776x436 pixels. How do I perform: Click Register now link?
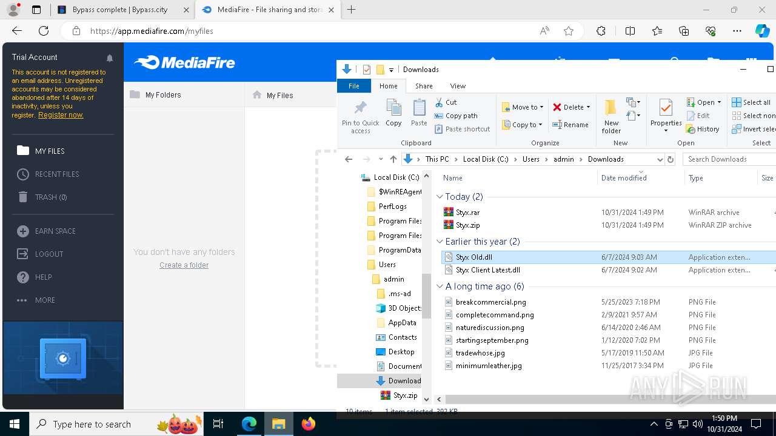[61, 115]
